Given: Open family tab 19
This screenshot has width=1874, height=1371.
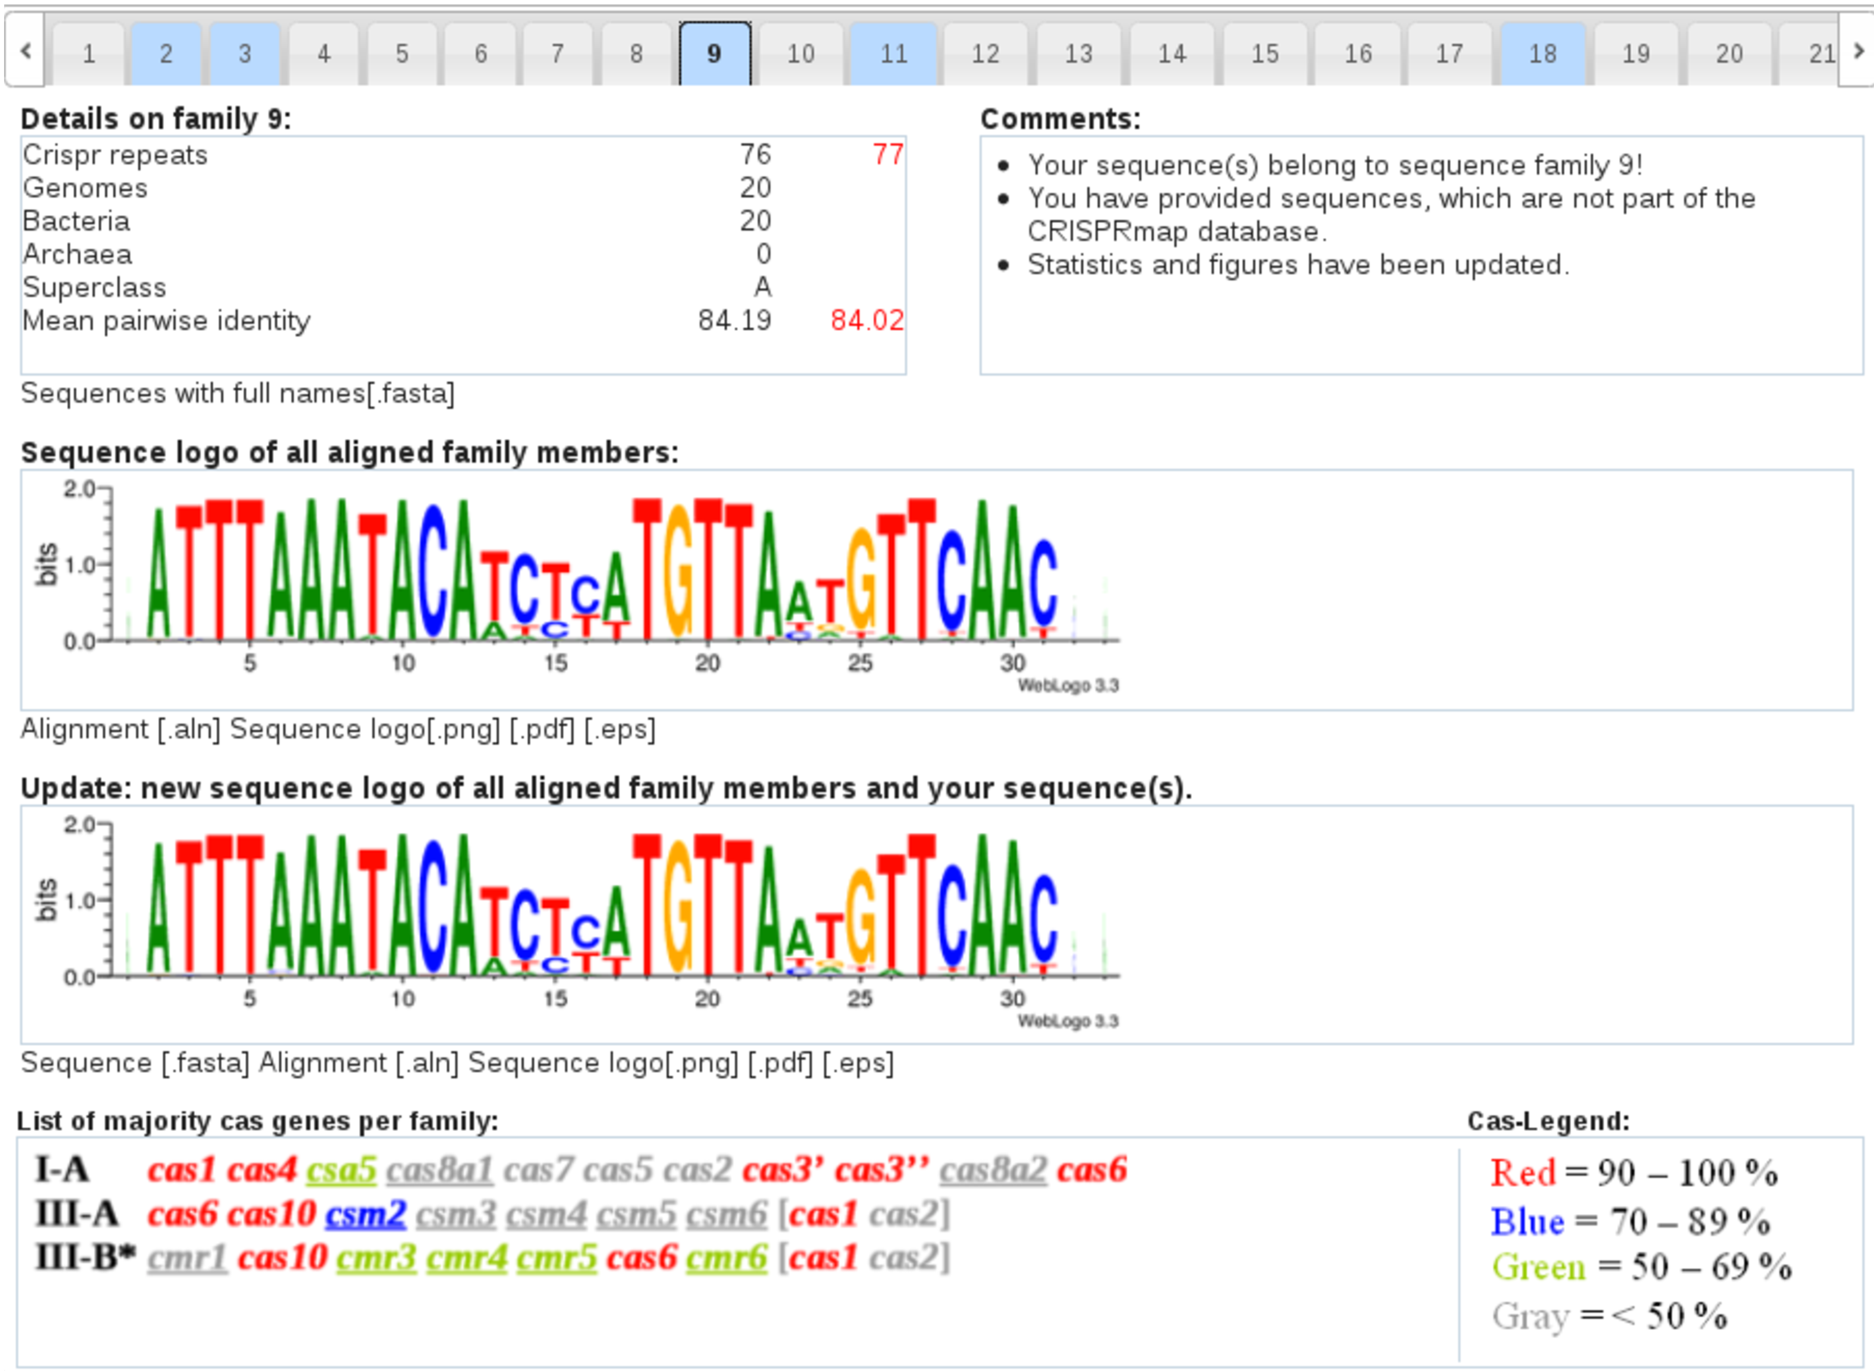Looking at the screenshot, I should click(x=1636, y=54).
